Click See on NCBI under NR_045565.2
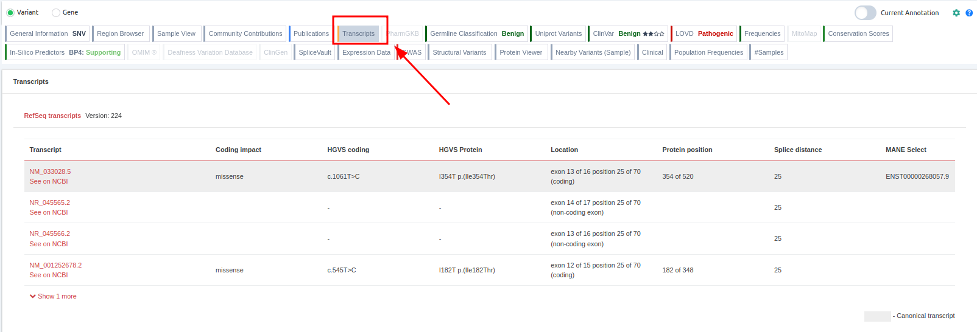The height and width of the screenshot is (332, 977). pyautogui.click(x=49, y=213)
